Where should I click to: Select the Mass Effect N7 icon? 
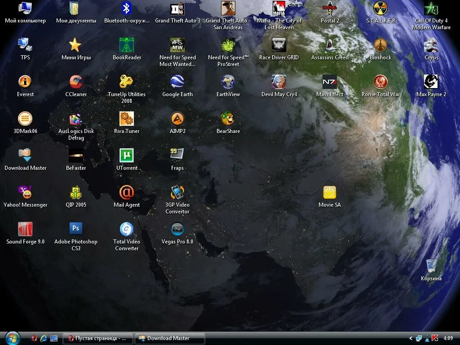point(330,82)
